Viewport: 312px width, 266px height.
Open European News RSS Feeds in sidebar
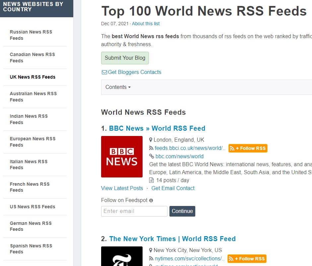(x=32, y=142)
